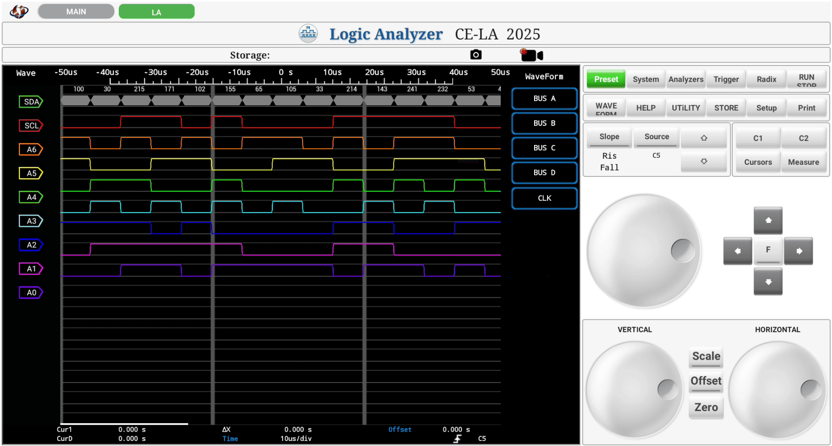Click the trigger slope icon in the status bar
The height and width of the screenshot is (446, 832).
457,438
